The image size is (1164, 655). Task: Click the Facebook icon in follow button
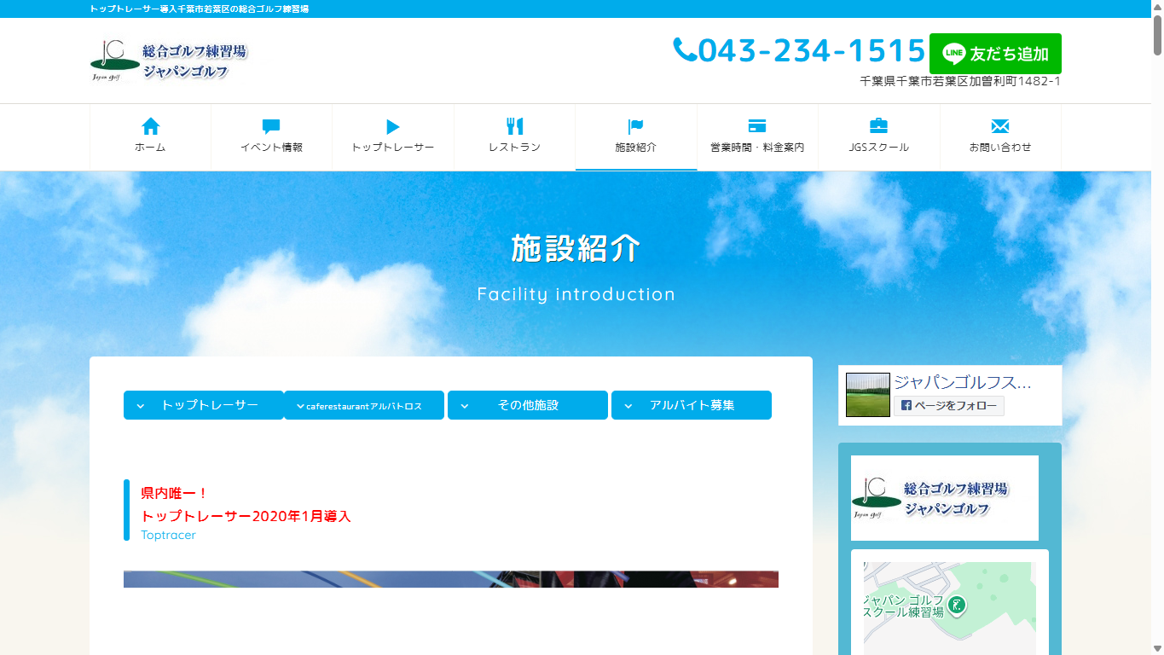click(x=906, y=406)
